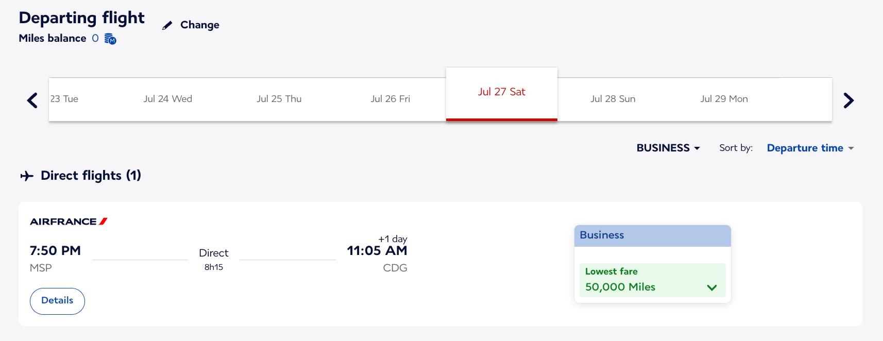Click the left arrow to view earlier dates

pos(32,100)
